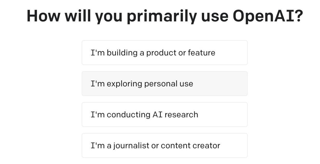Viewport: 320px width, 164px height.
Task: Click the first usage option in the list
Action: 164,53
